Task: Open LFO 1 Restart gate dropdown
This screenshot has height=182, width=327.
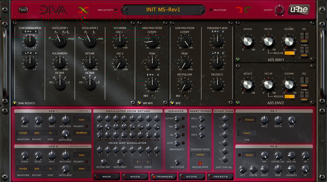Action: tap(37, 133)
